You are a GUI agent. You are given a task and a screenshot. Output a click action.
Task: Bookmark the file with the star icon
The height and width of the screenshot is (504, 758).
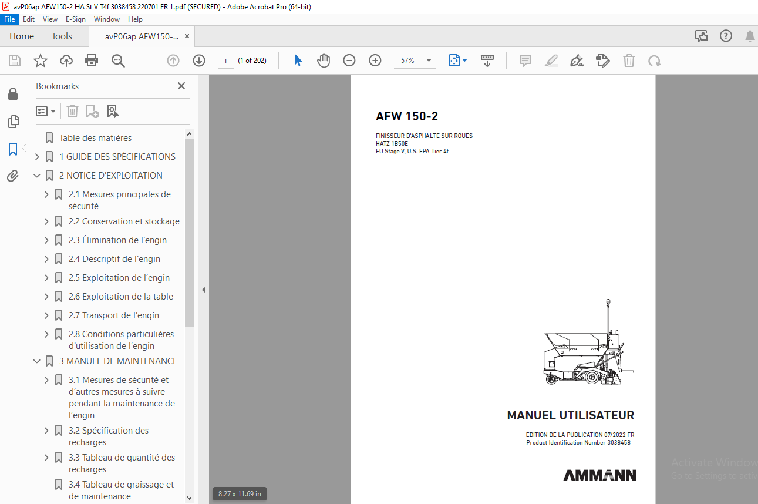coord(41,61)
